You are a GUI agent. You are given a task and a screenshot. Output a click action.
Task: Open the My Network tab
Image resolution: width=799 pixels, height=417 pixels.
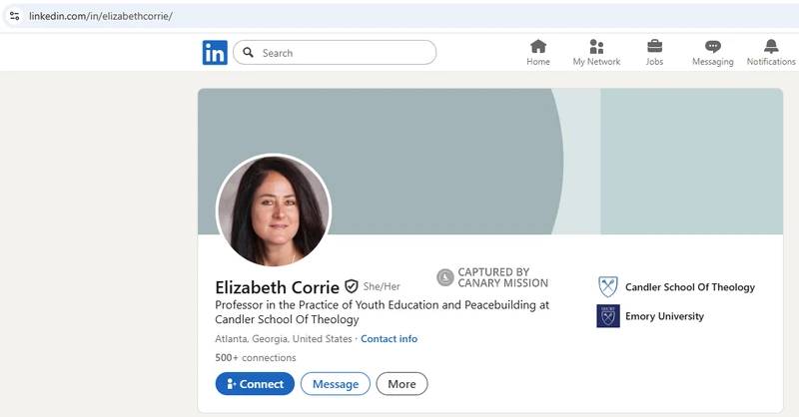tap(596, 53)
